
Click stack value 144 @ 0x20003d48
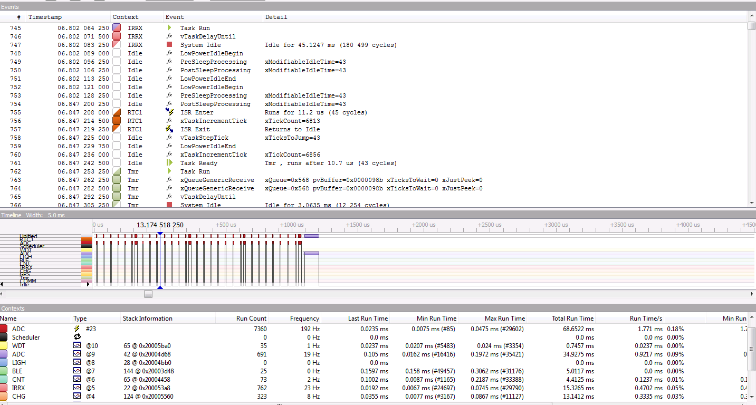pyautogui.click(x=148, y=371)
